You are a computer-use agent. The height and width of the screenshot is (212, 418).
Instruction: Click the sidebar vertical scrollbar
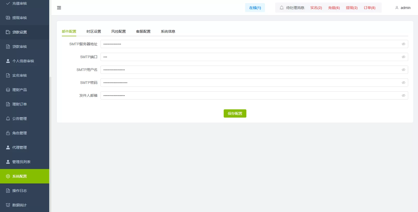(50, 144)
